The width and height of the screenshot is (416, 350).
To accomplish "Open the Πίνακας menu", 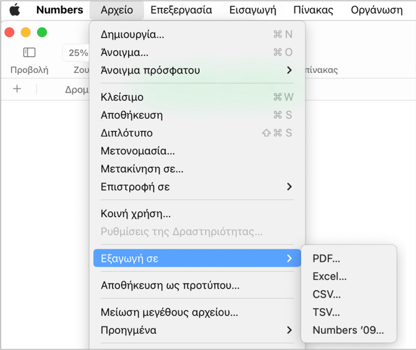I will [313, 10].
